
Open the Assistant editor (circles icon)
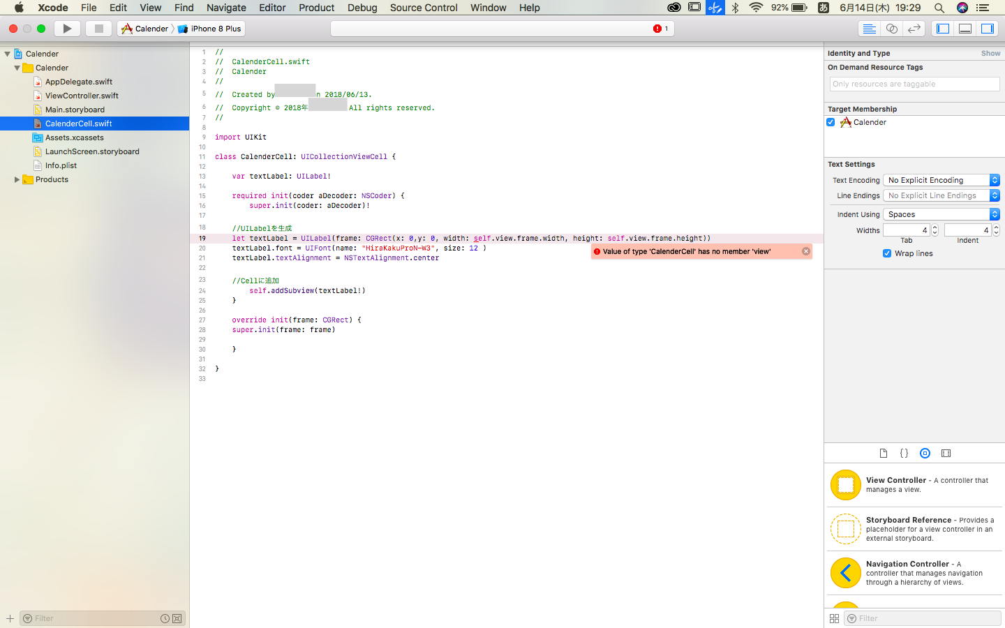(892, 29)
